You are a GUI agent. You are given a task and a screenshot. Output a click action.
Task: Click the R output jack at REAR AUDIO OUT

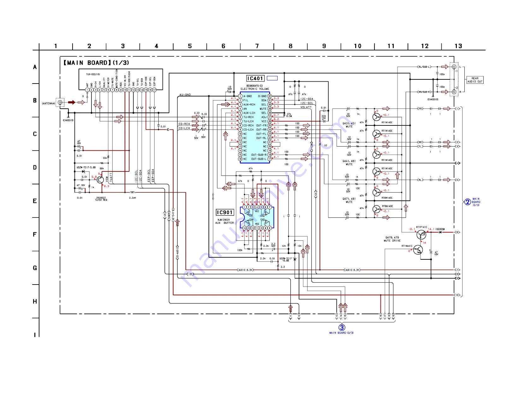pyautogui.click(x=454, y=92)
